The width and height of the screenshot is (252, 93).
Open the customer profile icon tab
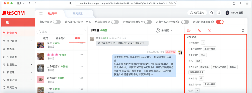[x=199, y=30]
